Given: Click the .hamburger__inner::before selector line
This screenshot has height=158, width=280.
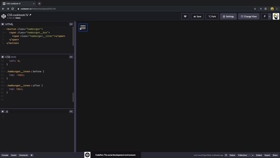Looking at the screenshot, I should click(x=25, y=72).
